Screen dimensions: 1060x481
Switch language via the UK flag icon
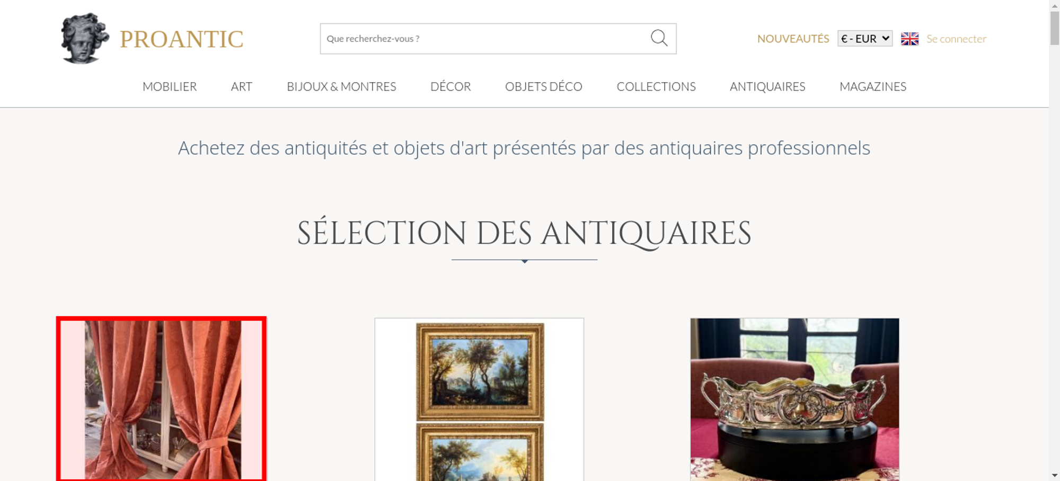[909, 39]
